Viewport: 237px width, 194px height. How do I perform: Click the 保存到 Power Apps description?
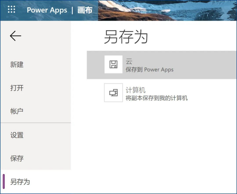click(x=150, y=70)
